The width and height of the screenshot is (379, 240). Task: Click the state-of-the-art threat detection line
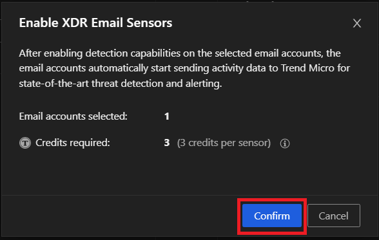121,84
